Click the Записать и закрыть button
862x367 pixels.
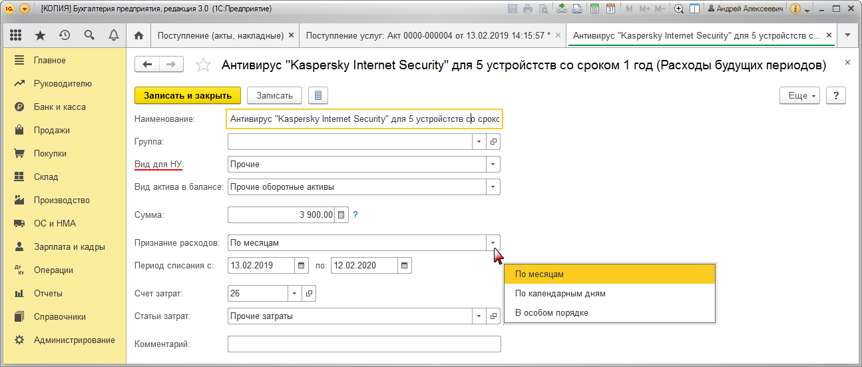click(x=188, y=95)
